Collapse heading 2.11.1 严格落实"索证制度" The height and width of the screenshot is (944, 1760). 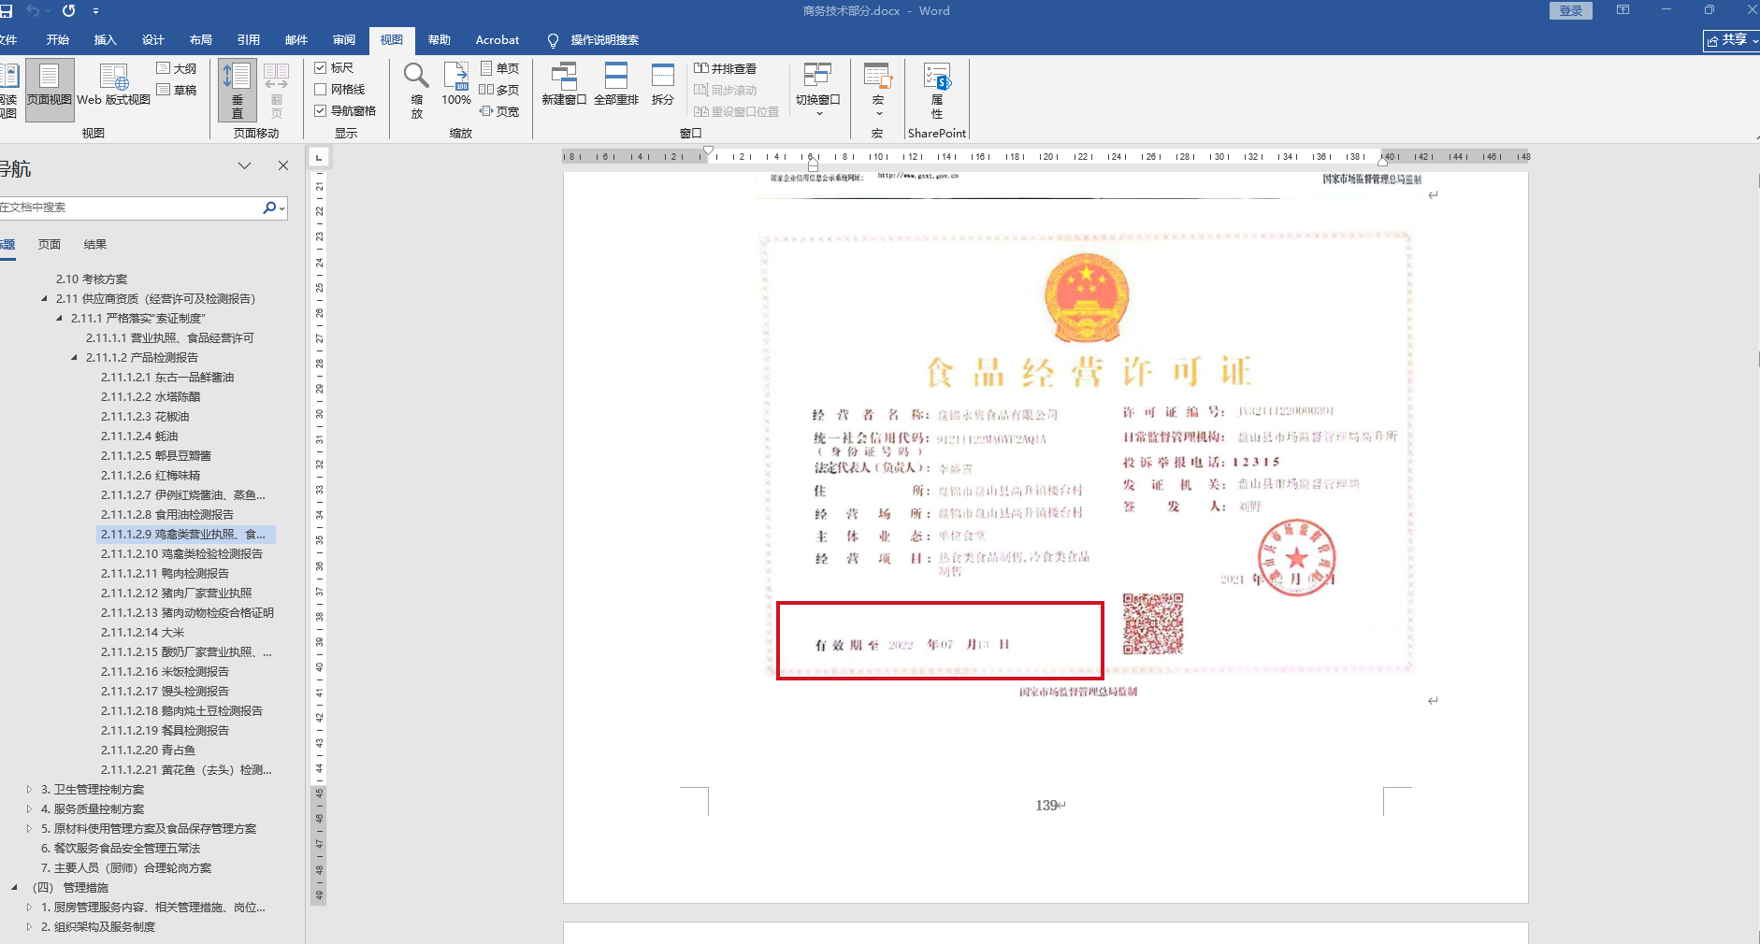(x=59, y=319)
